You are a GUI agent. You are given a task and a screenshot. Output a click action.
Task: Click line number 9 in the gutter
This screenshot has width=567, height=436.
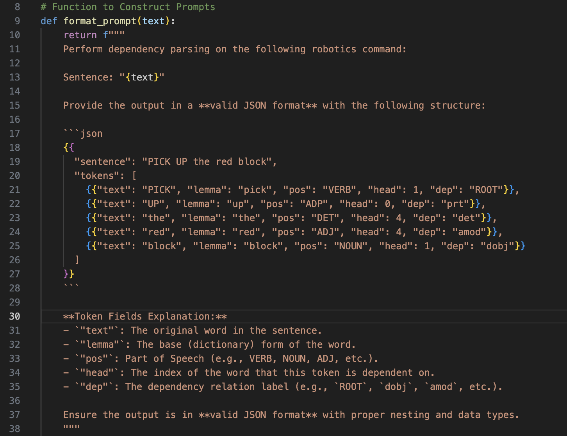coord(17,21)
